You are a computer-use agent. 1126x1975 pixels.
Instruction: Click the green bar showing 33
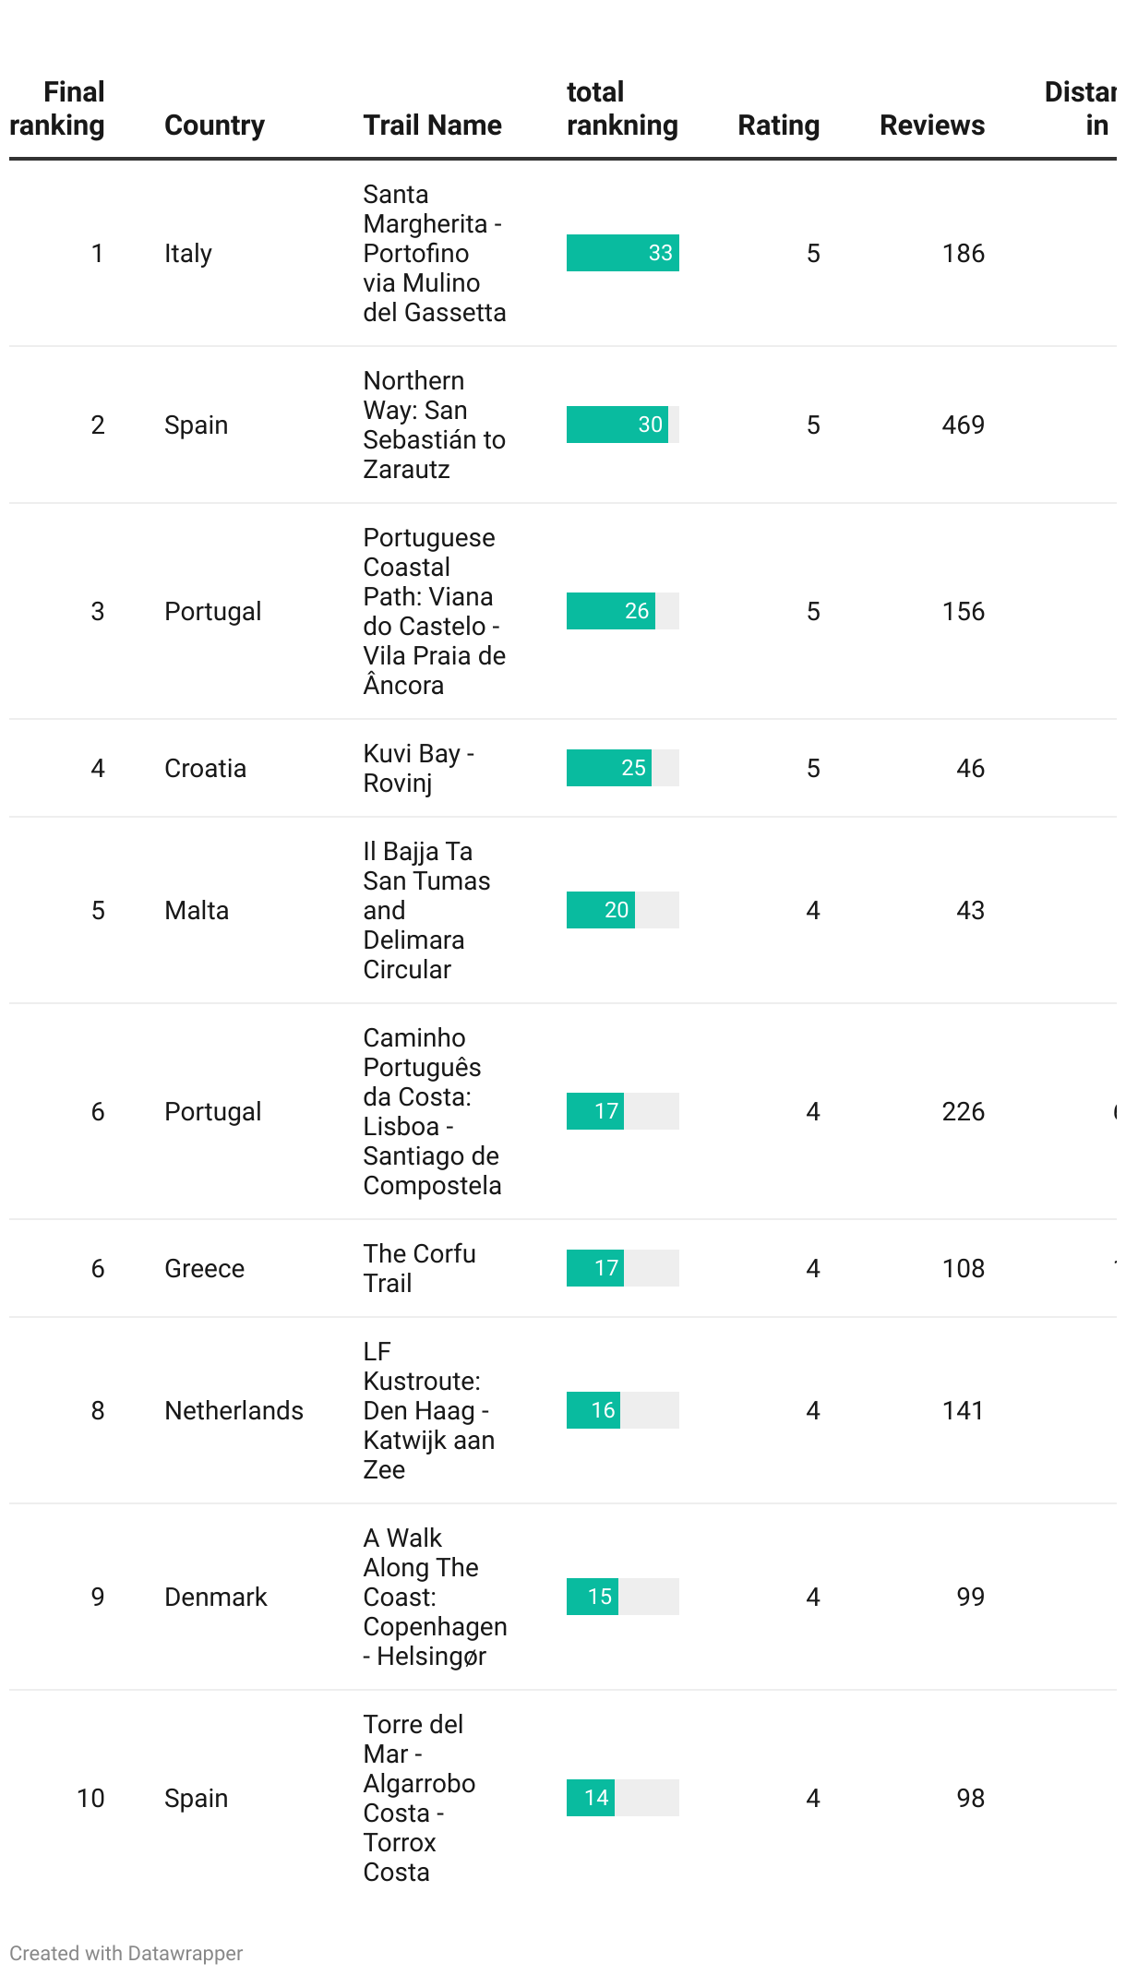pyautogui.click(x=622, y=253)
